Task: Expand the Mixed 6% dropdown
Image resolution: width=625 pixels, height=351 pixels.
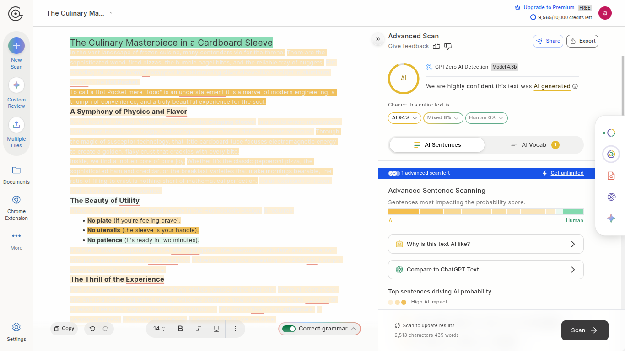Action: click(443, 118)
